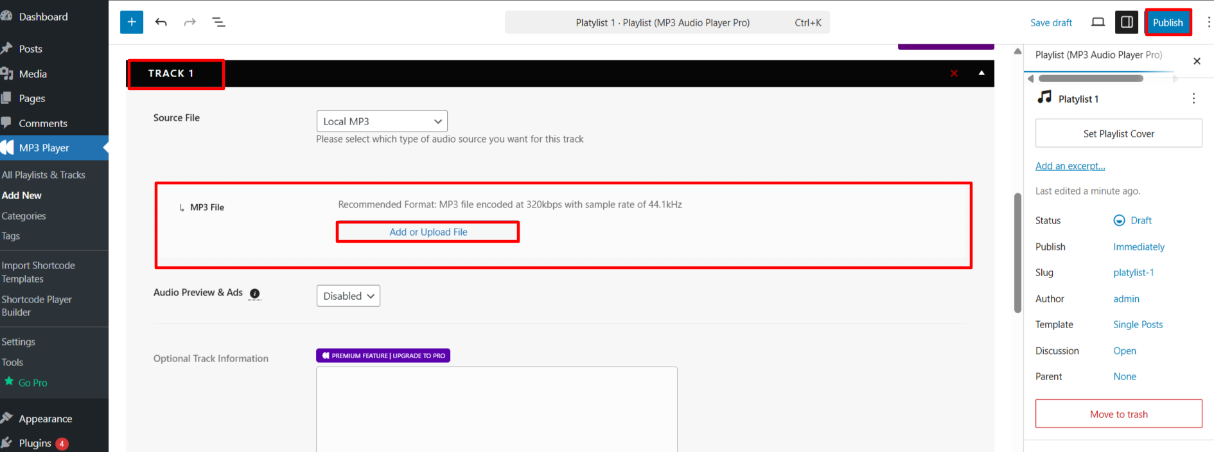
Task: Click the blue block inserter plus button
Action: point(132,22)
